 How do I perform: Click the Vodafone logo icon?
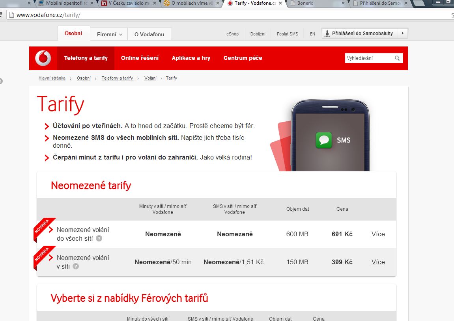click(x=43, y=58)
